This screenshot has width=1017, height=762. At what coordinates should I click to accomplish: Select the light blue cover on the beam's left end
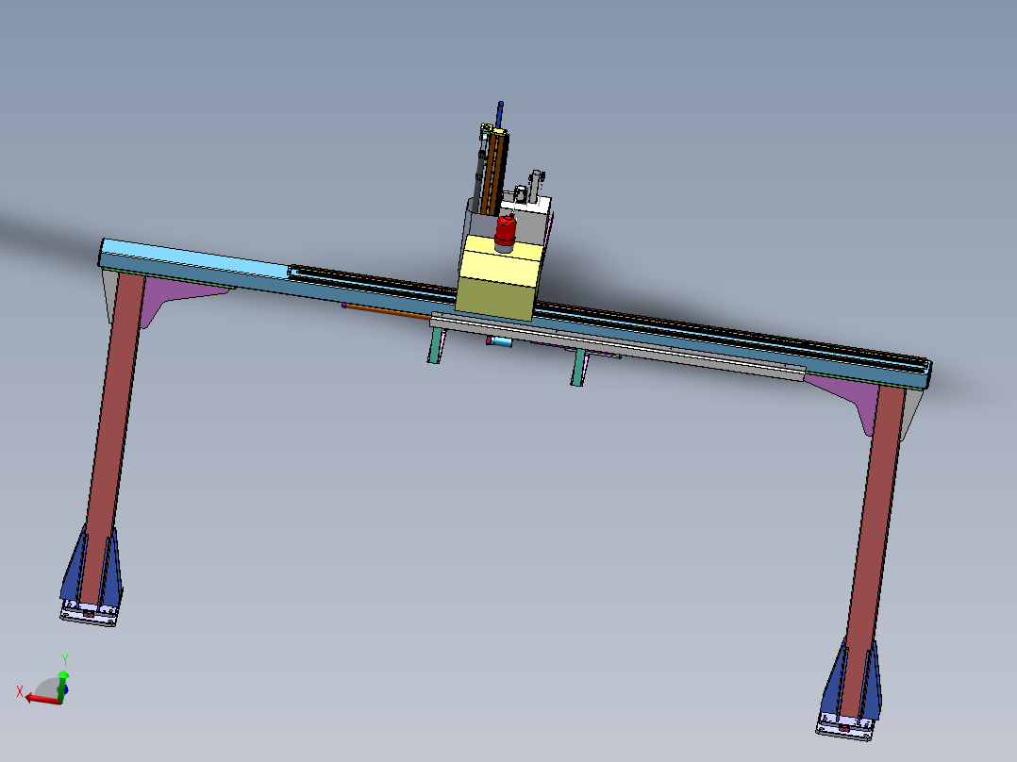[194, 259]
